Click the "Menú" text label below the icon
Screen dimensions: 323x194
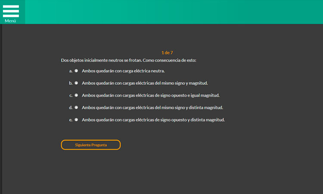(x=10, y=21)
